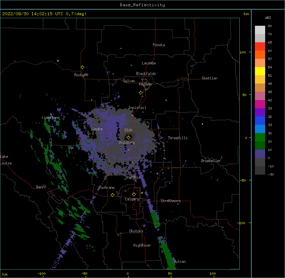Click the green echo band near Vulcan
This screenshot has height=278, width=285.
169,256
